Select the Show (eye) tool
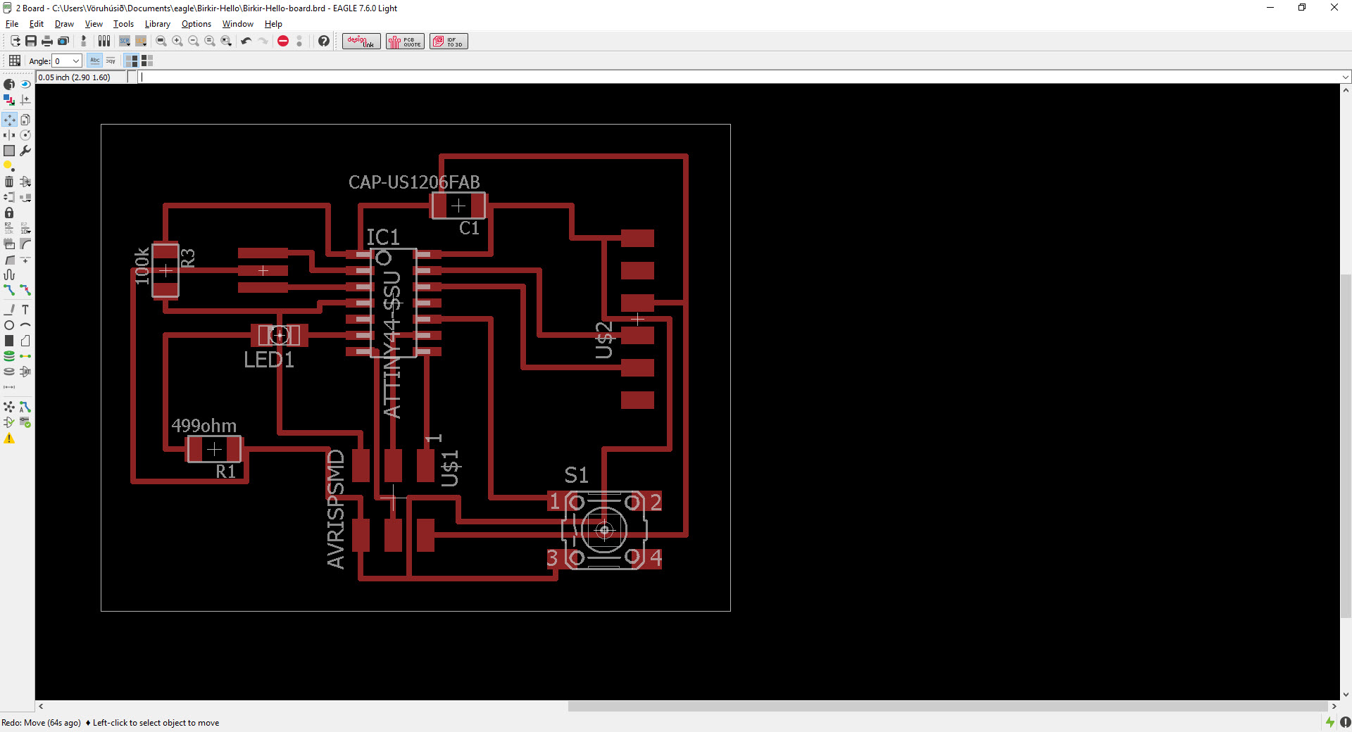The height and width of the screenshot is (732, 1352). tap(25, 84)
